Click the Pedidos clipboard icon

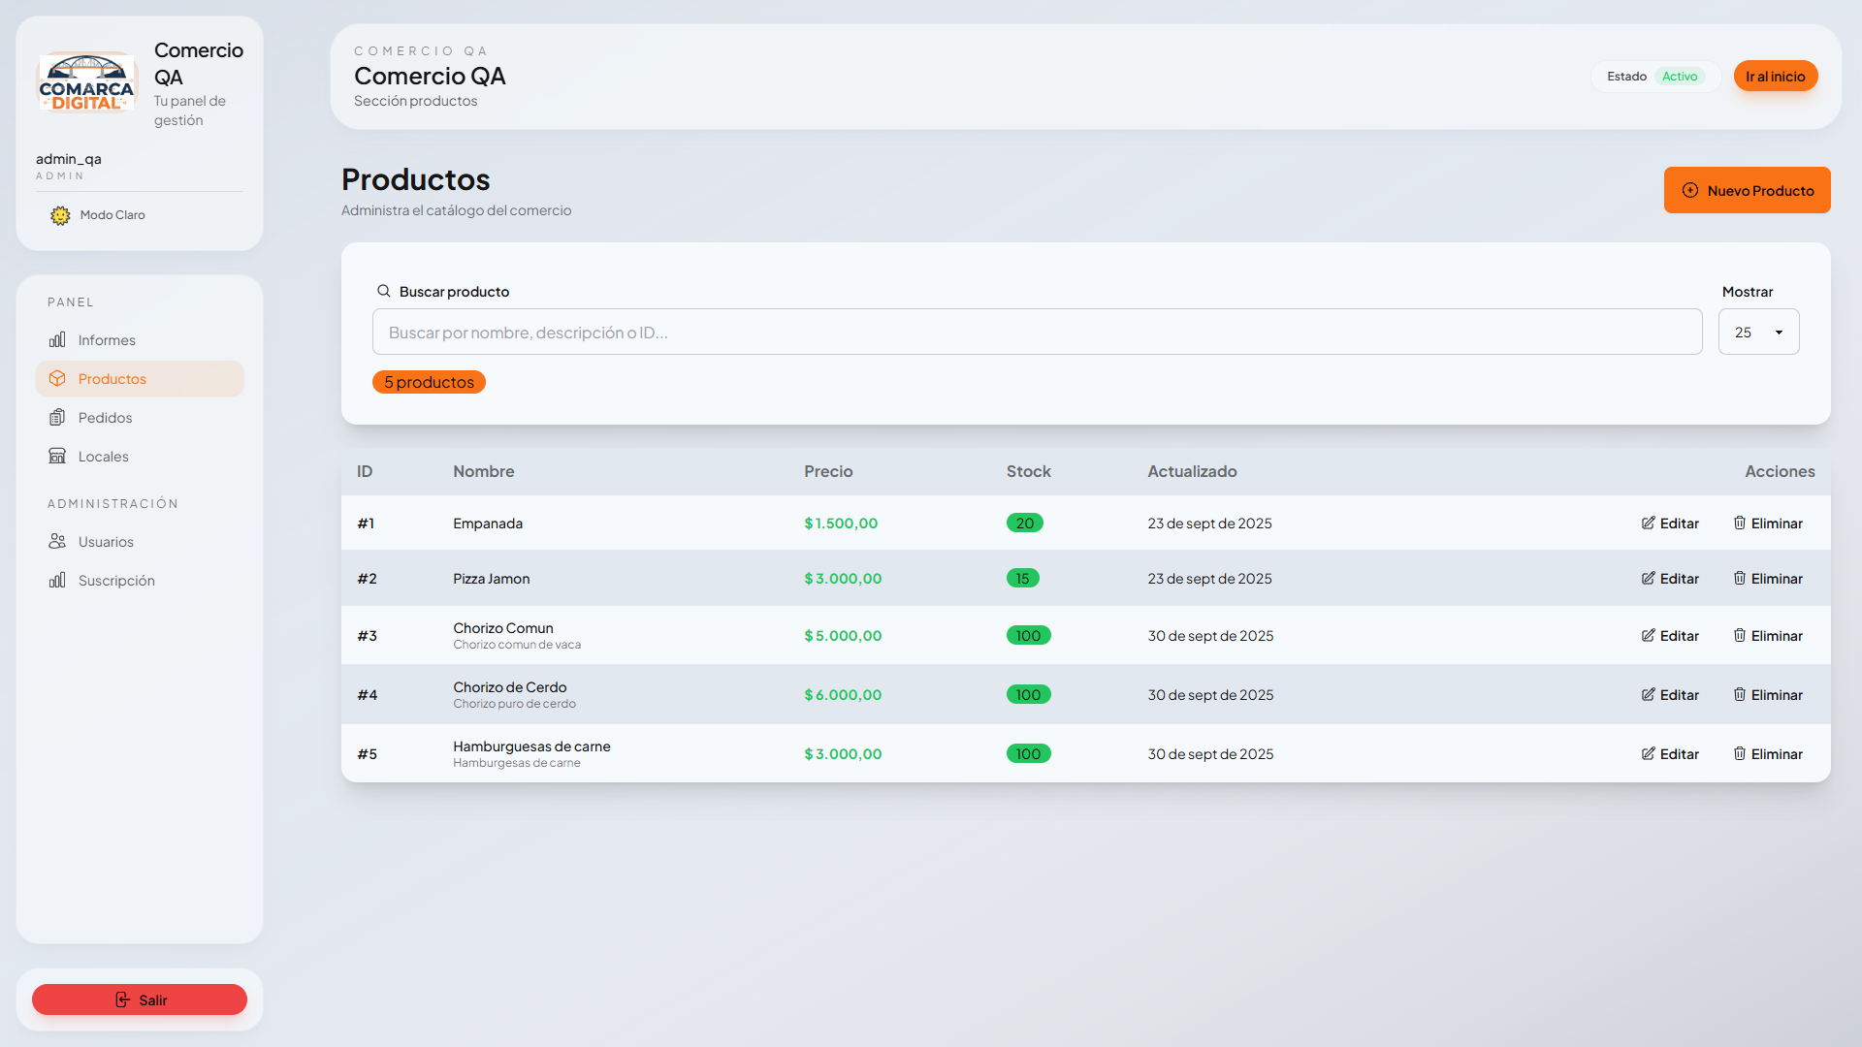57,418
